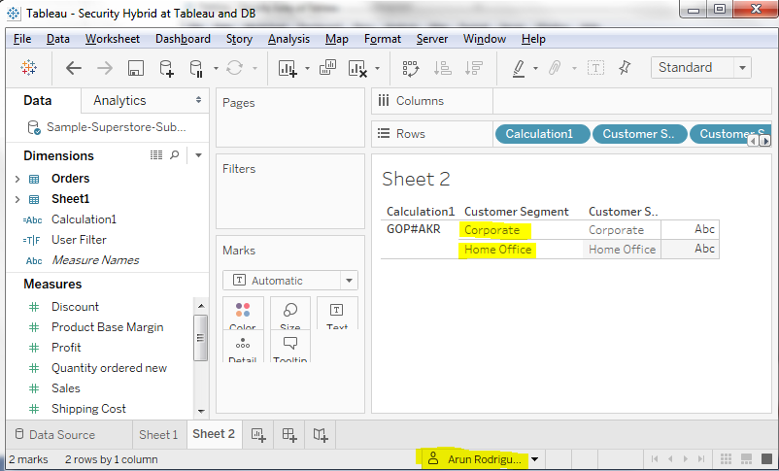Click the search magnifier in Dimensions

pos(175,155)
